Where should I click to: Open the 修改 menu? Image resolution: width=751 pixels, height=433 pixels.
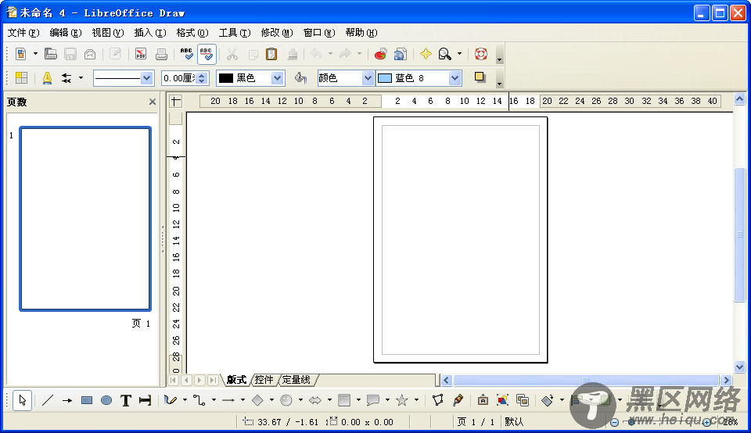click(x=277, y=33)
